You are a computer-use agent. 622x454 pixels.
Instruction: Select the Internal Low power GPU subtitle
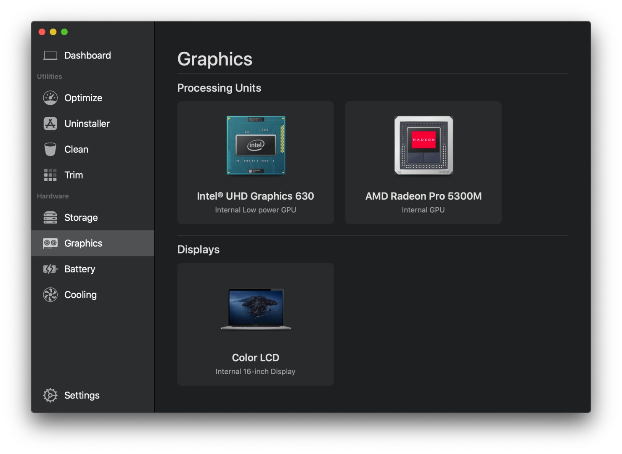coord(255,210)
